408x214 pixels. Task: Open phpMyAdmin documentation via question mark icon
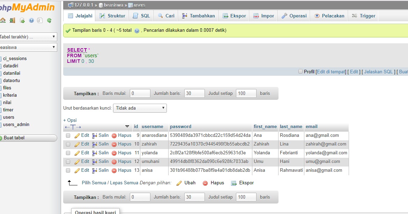tap(31, 20)
